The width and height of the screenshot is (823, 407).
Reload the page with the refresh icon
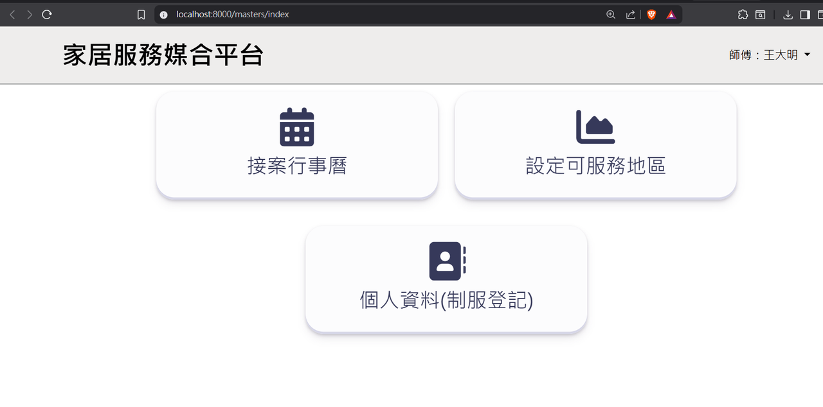point(47,14)
